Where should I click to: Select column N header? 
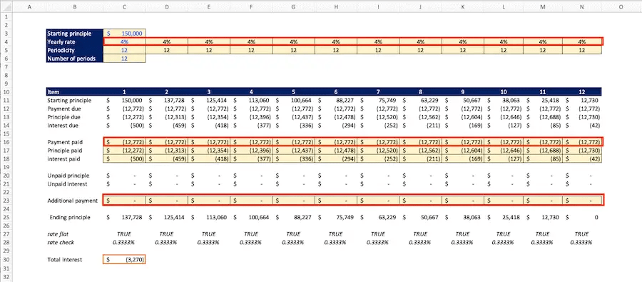(x=582, y=7)
